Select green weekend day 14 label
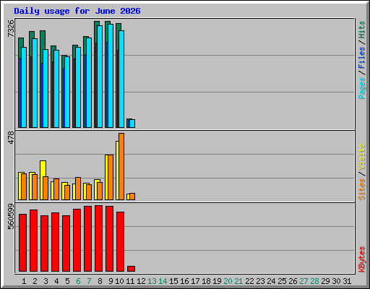Image resolution: width=370 pixels, height=289 pixels. pos(163,281)
